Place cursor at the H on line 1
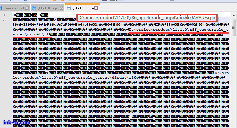237x128 pixels. 14,15
